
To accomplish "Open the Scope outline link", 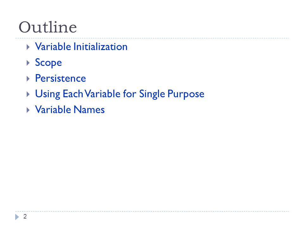I will tap(48, 63).
